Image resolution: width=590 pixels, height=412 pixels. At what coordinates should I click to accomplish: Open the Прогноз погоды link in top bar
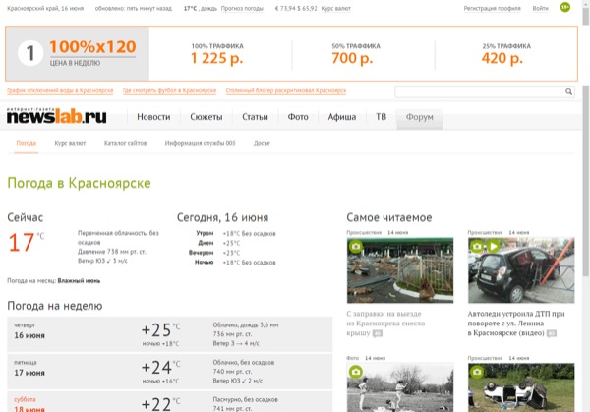245,8
